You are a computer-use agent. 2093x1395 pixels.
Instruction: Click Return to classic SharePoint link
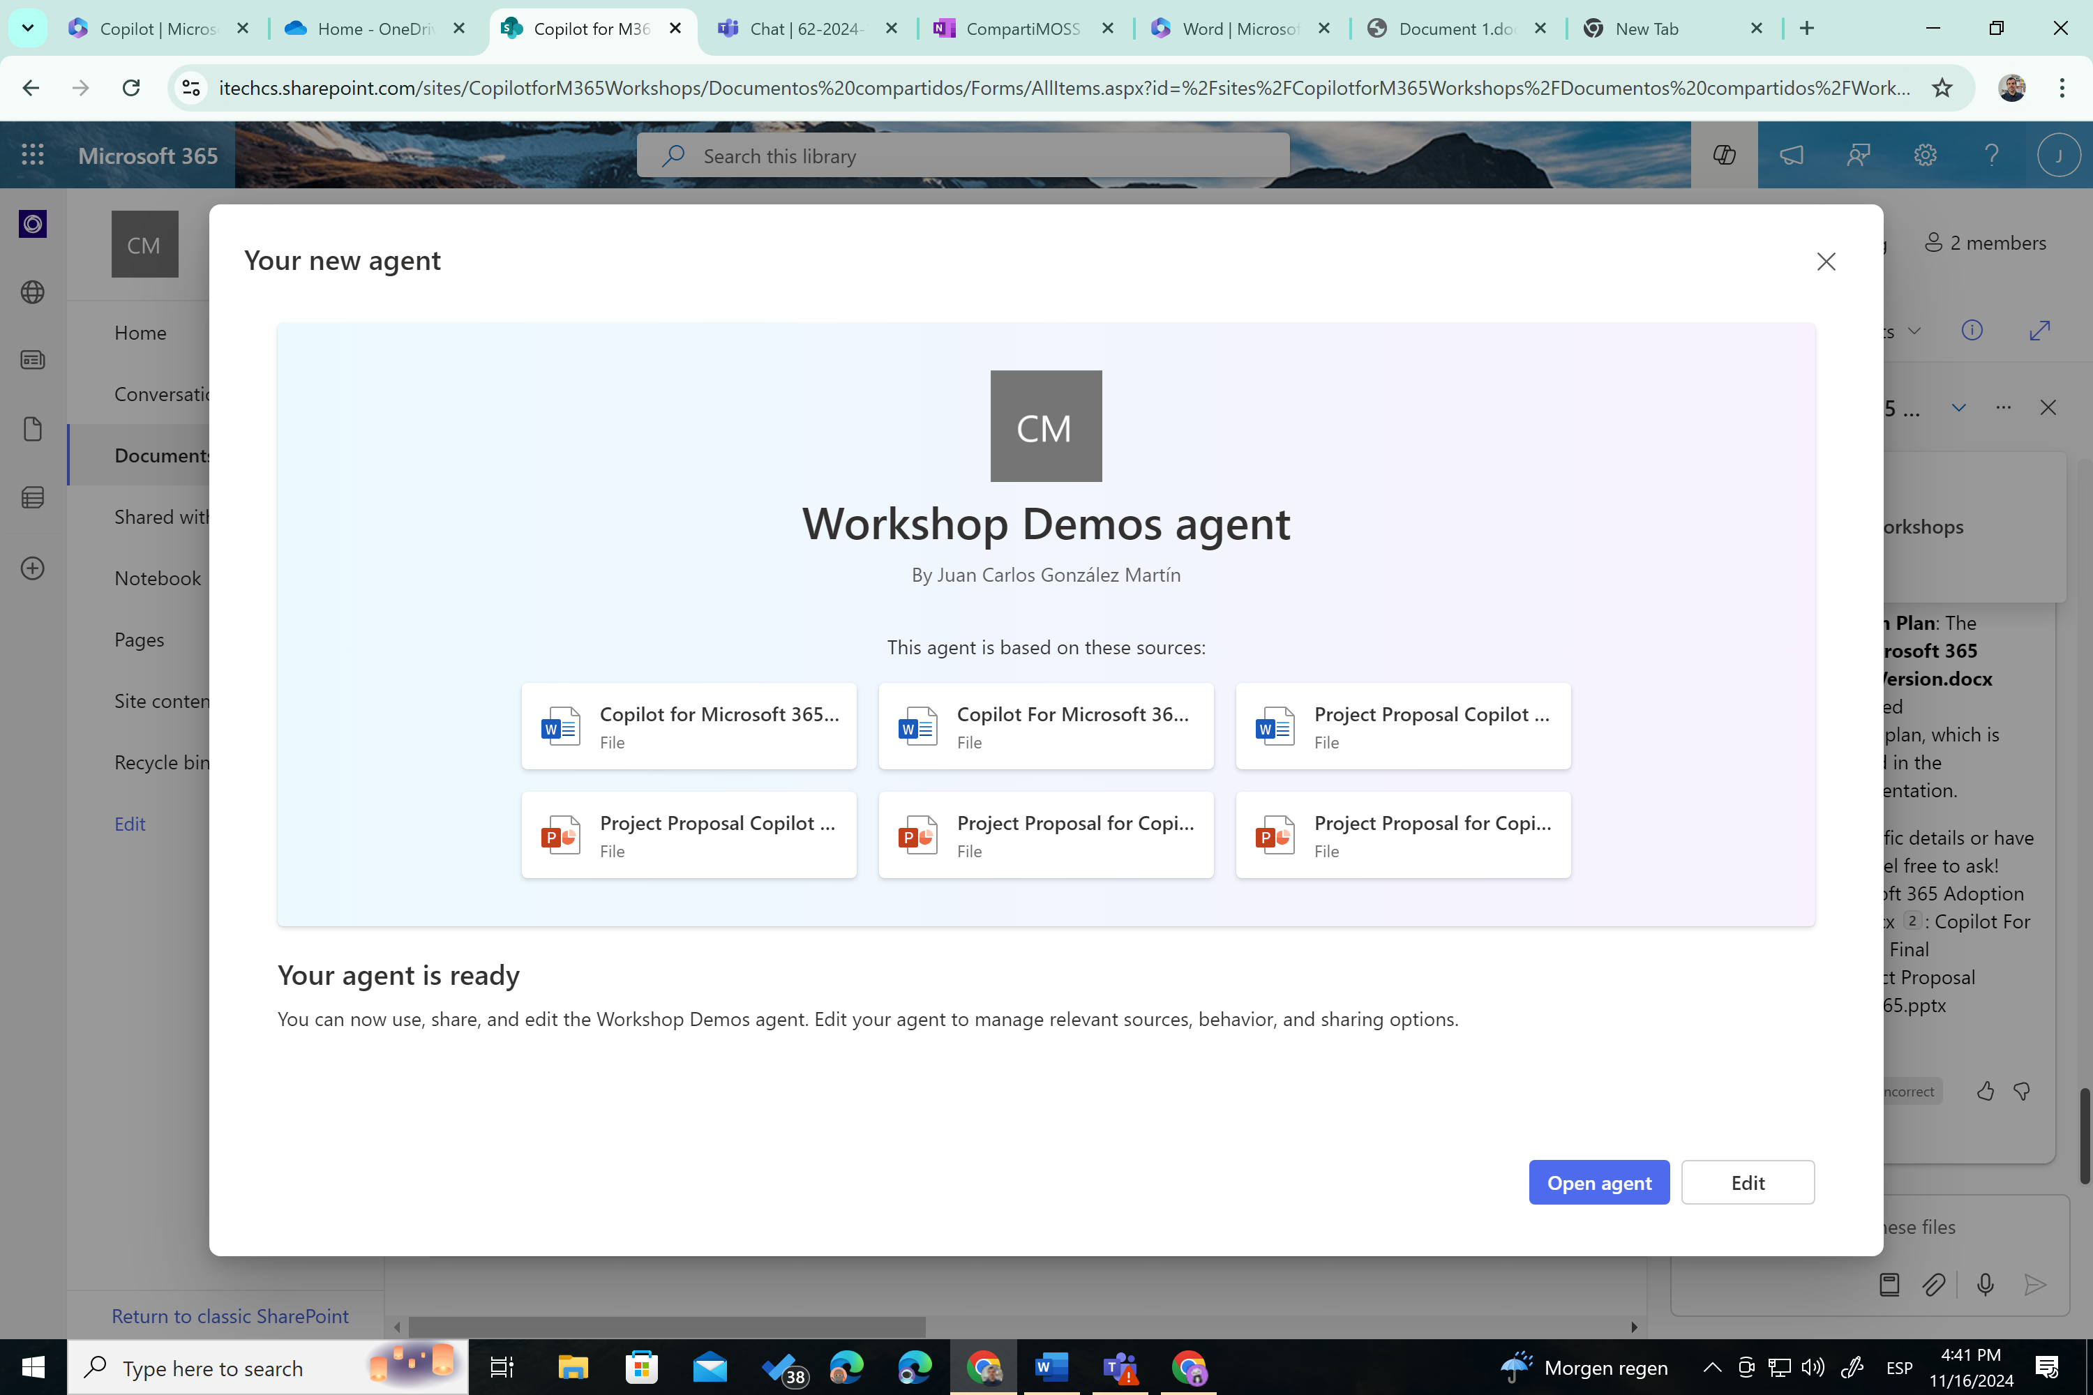point(230,1315)
